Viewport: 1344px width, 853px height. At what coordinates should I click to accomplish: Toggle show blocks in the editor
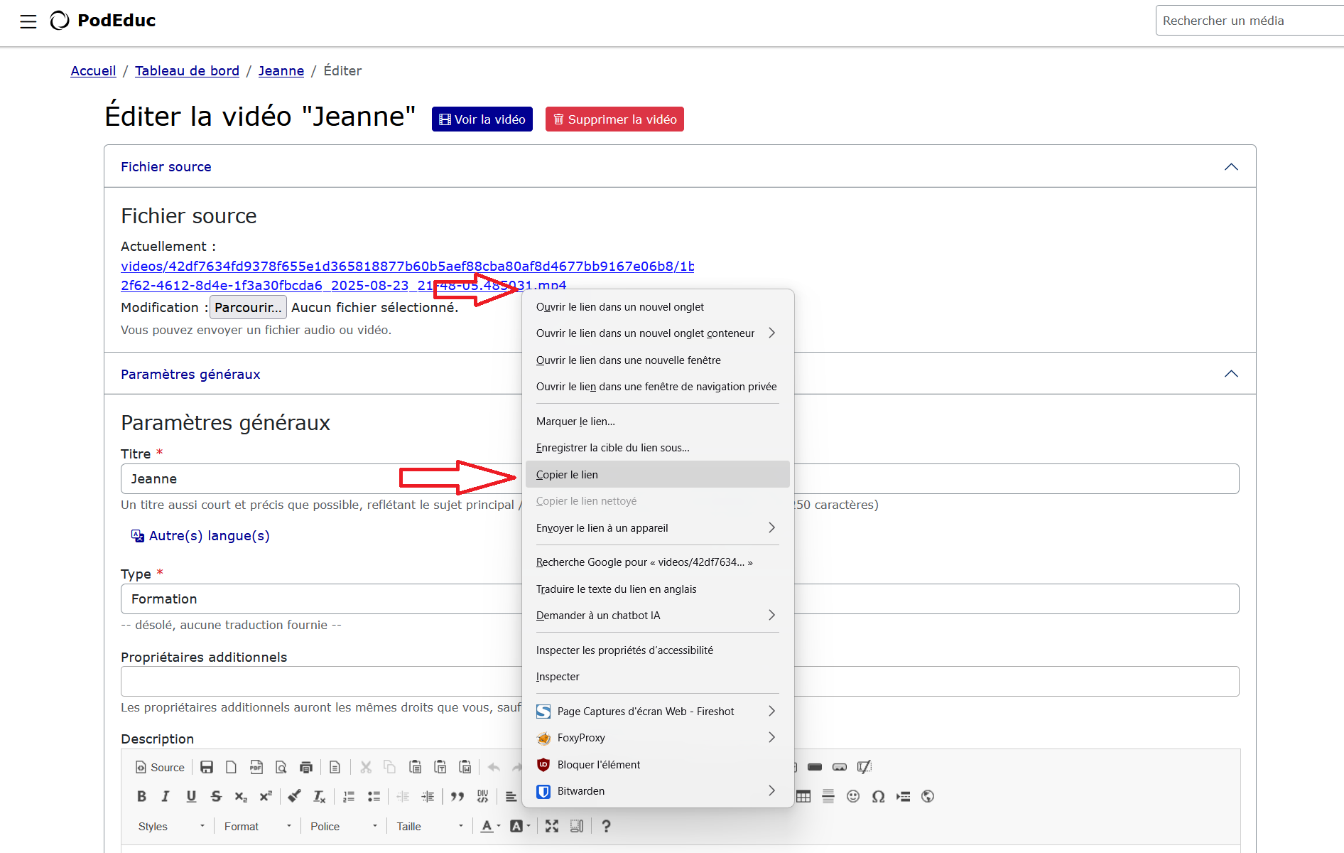click(x=577, y=826)
